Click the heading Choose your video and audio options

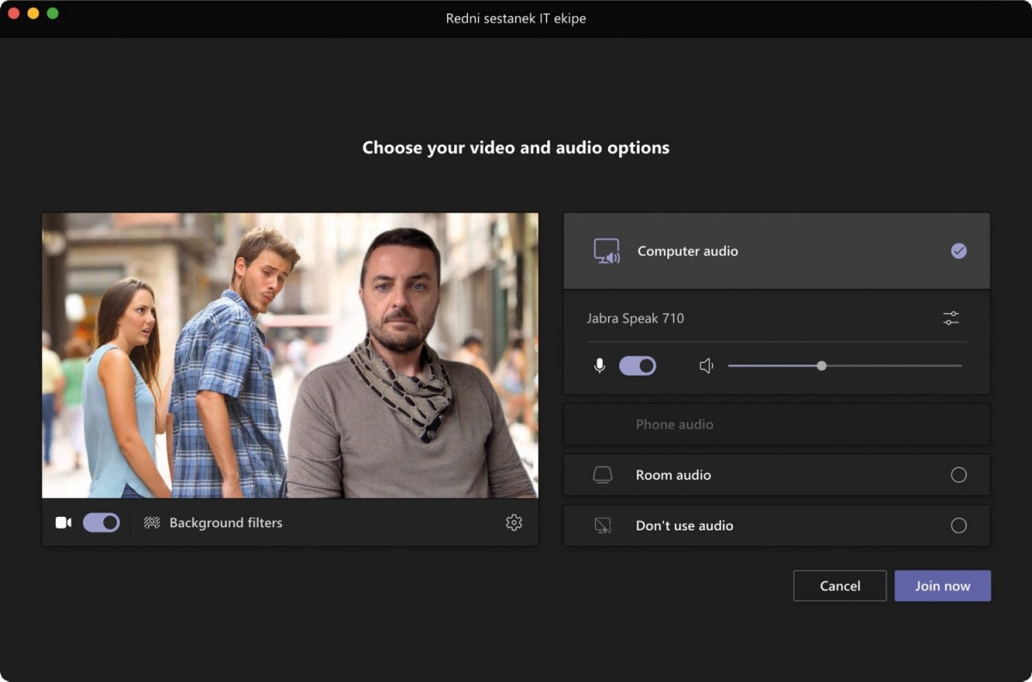(x=516, y=148)
